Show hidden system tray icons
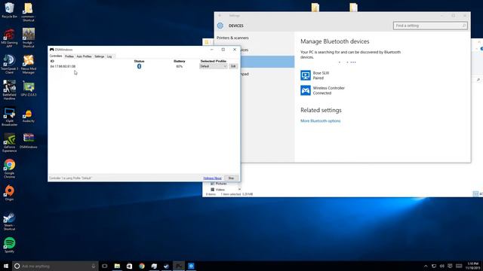The width and height of the screenshot is (483, 271). click(x=426, y=266)
